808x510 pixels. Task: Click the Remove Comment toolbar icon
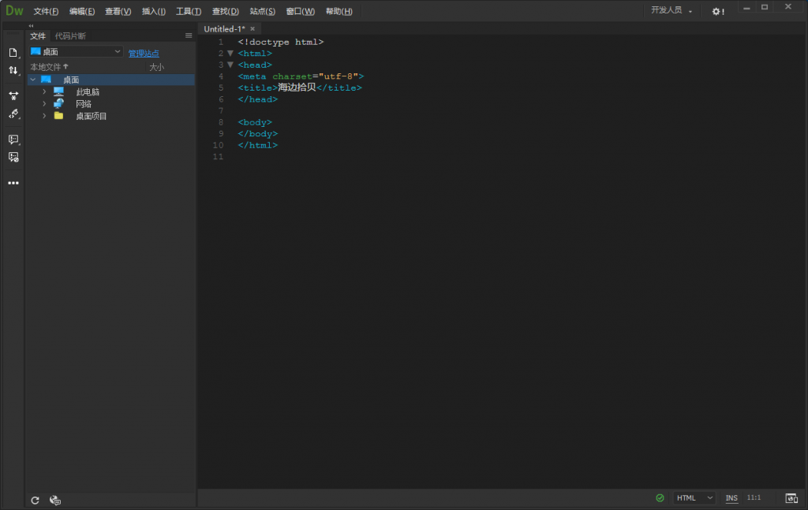pos(13,157)
